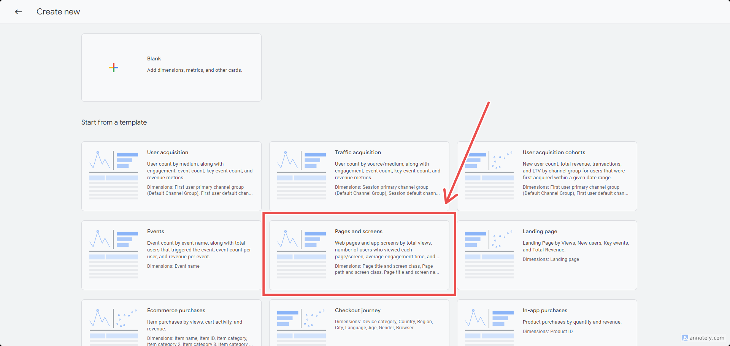The height and width of the screenshot is (346, 730).
Task: Click the Pages and screens thumbnail
Action: (x=302, y=254)
